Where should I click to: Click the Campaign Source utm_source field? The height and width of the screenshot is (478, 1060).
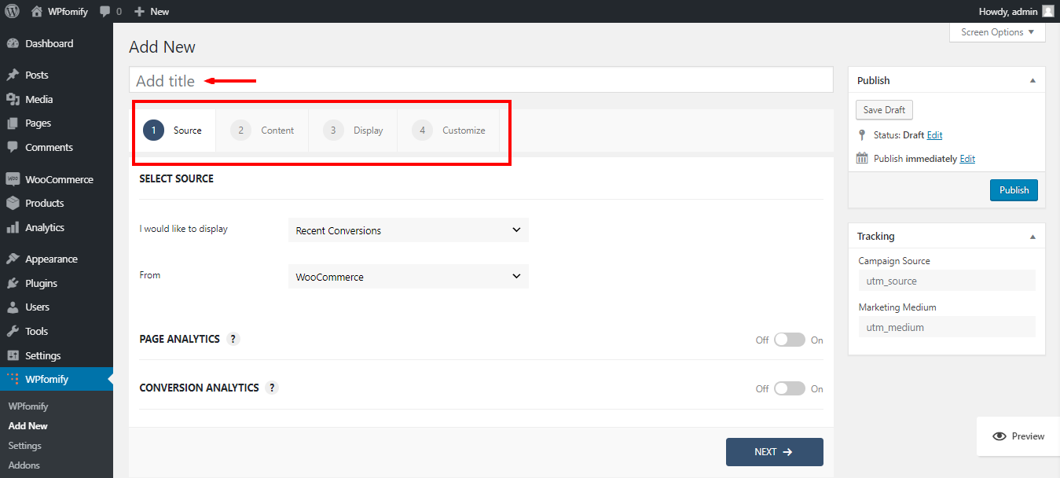[x=947, y=281]
